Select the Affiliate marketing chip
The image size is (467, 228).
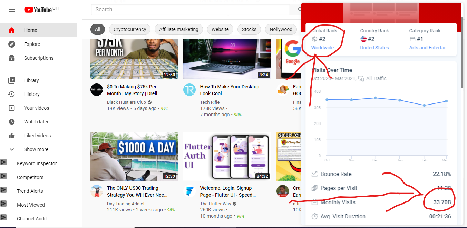click(179, 29)
